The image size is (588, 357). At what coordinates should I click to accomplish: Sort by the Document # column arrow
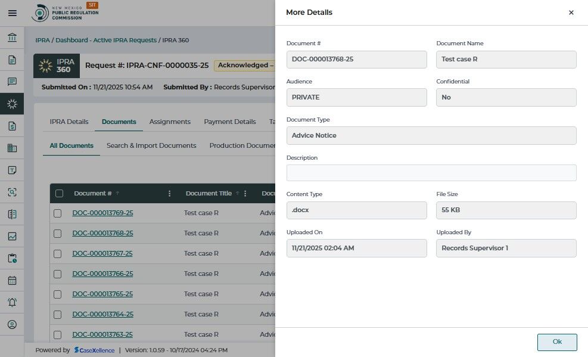[117, 193]
